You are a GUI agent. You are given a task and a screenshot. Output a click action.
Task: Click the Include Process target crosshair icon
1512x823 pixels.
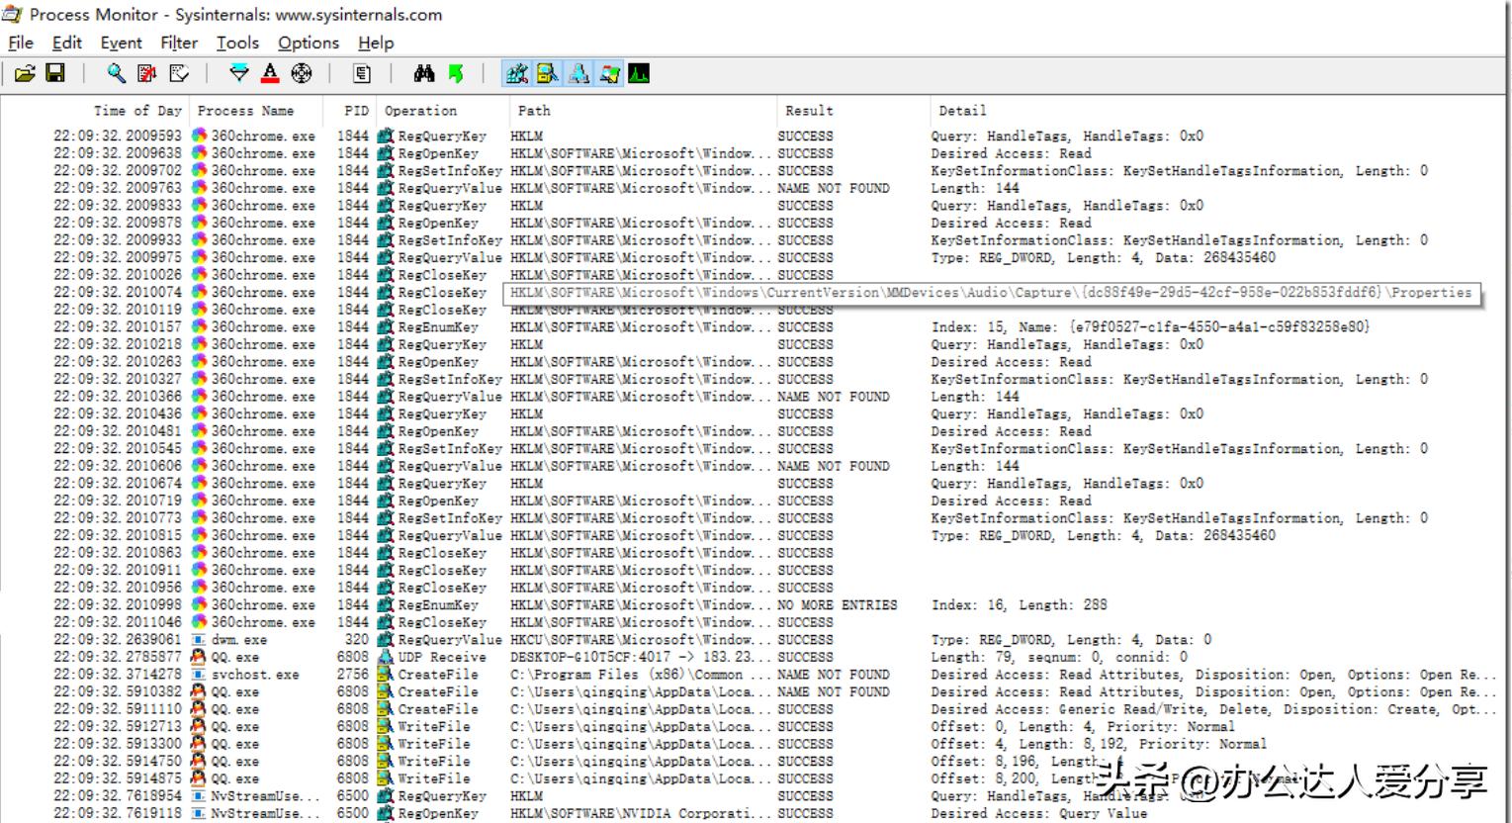click(x=302, y=74)
